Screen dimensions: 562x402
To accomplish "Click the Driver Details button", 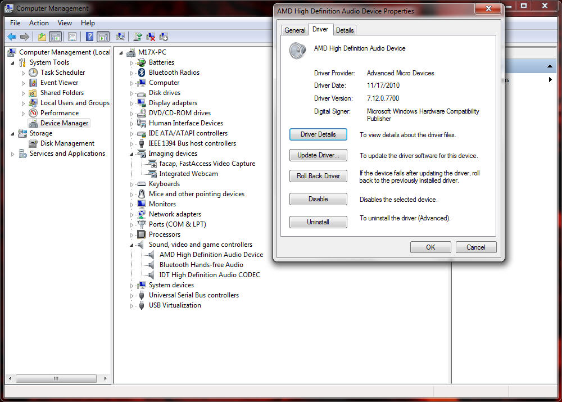I will (x=318, y=134).
